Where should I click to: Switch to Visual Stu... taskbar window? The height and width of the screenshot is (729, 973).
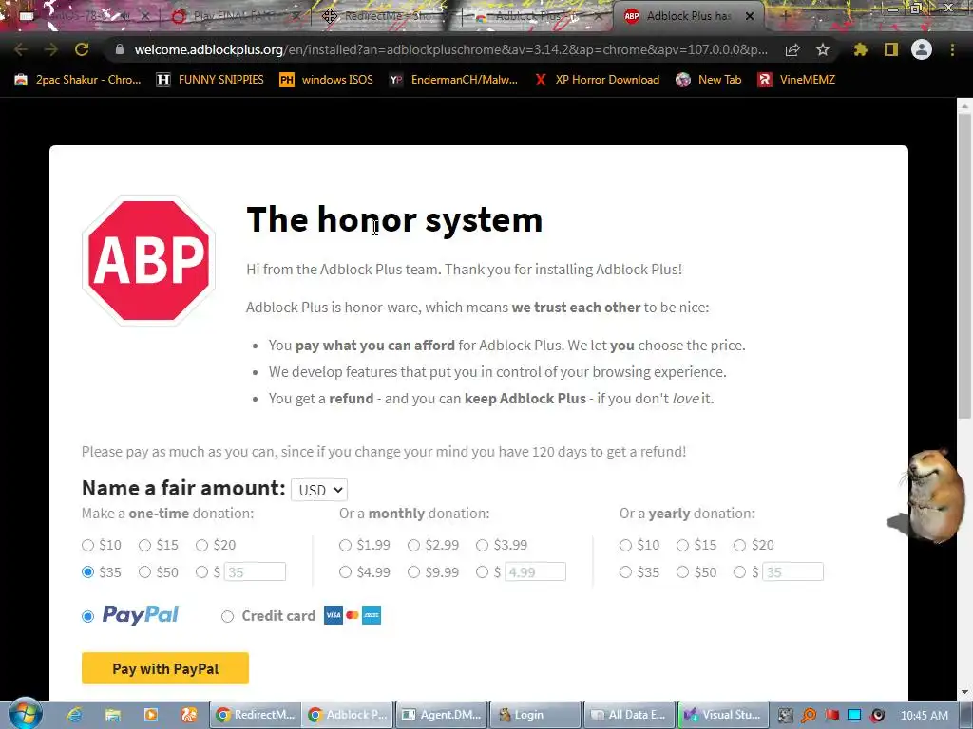[x=723, y=715]
